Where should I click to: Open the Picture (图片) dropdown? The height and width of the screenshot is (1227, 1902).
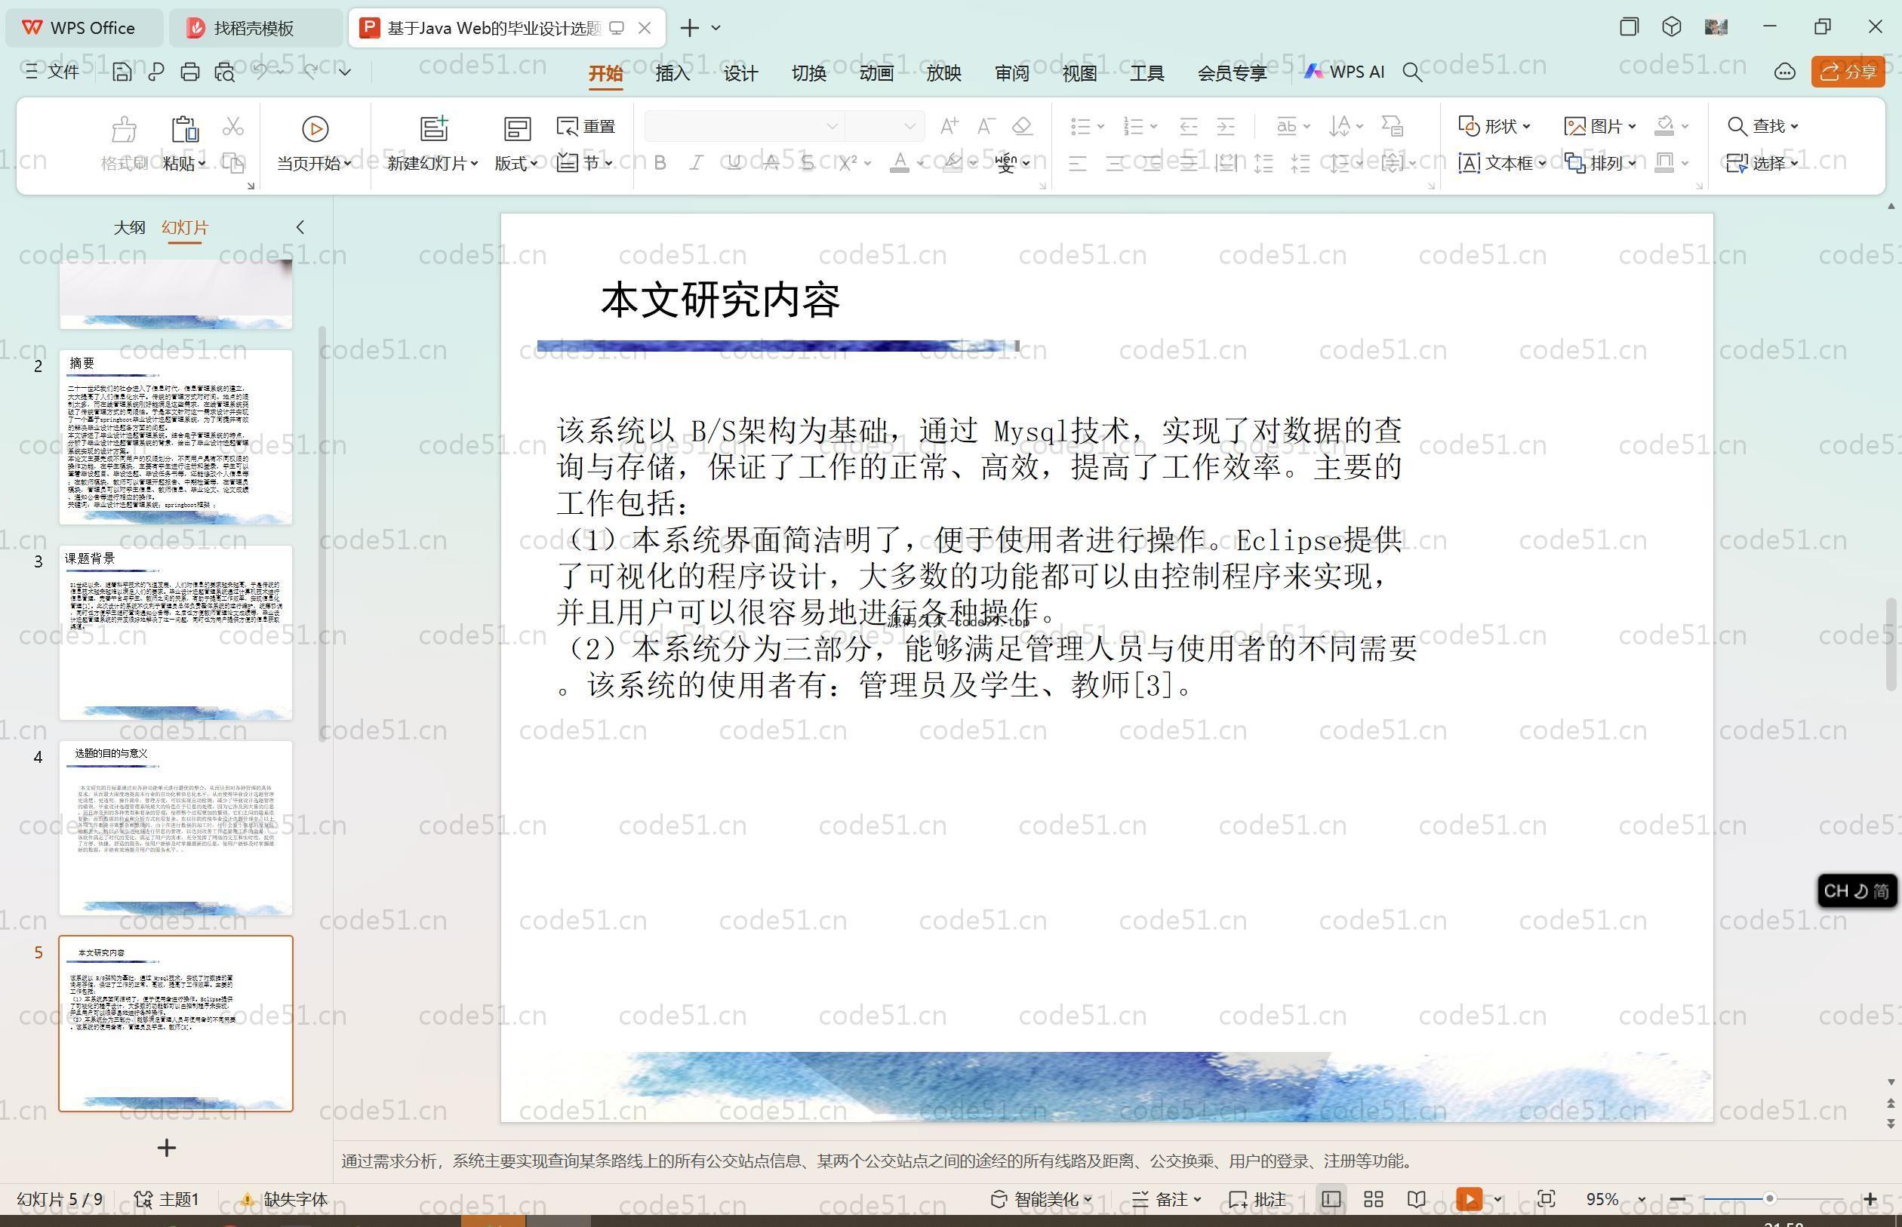point(1600,126)
